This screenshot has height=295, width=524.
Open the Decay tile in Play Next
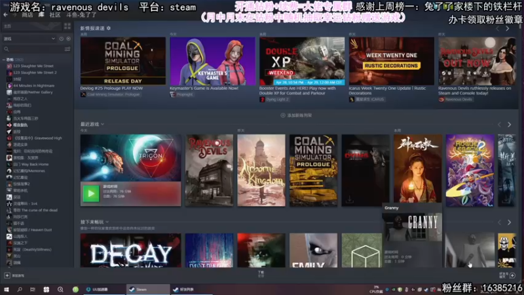coord(130,250)
